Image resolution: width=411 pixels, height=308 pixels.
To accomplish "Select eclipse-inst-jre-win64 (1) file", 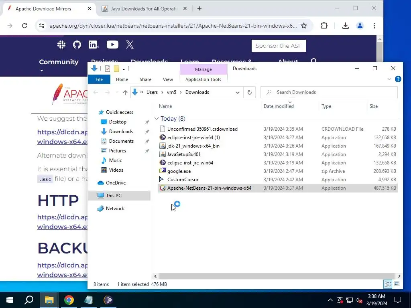I will pos(278,138).
